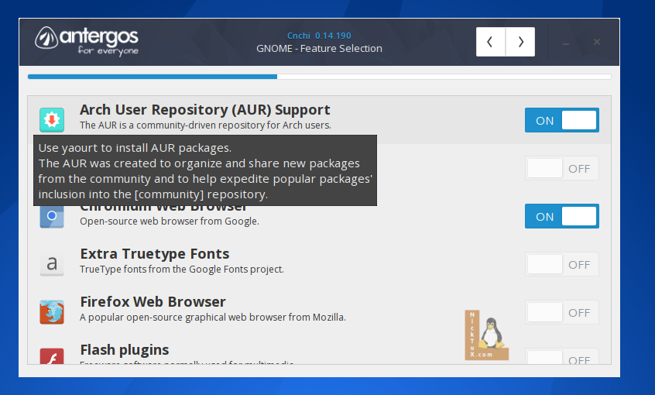Select the Arch User Repository (AUR) Support row title
This screenshot has height=395, width=655.
204,110
